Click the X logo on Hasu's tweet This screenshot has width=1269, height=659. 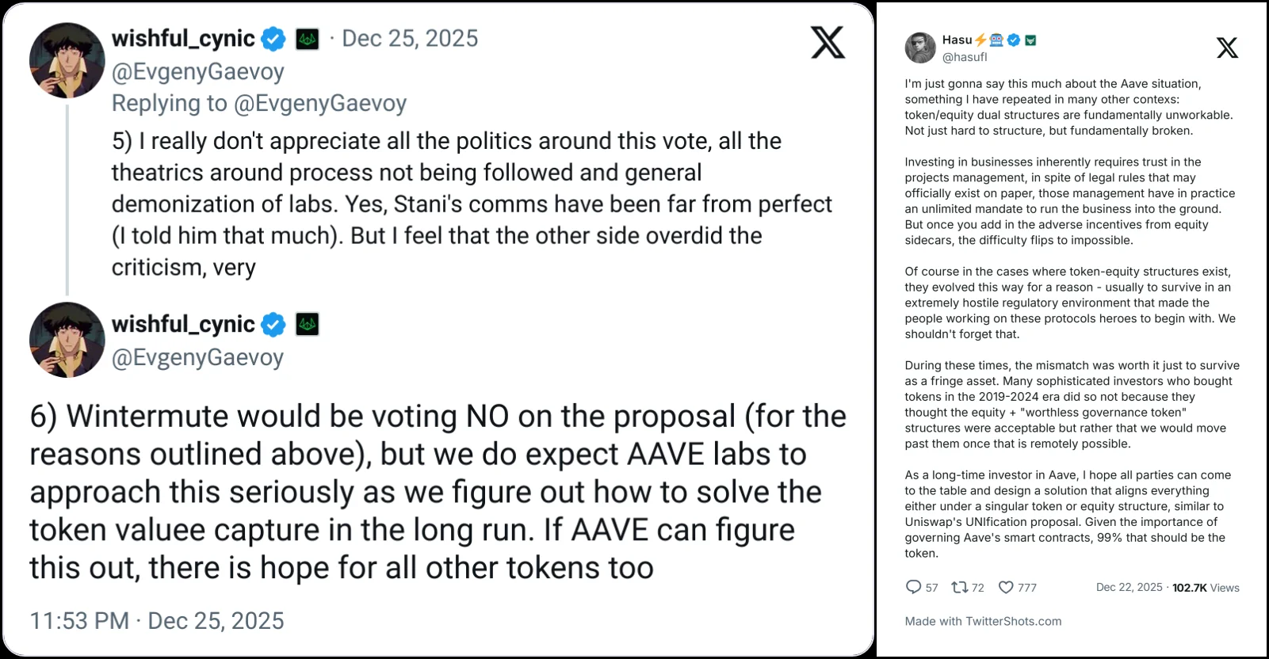[x=1227, y=48]
